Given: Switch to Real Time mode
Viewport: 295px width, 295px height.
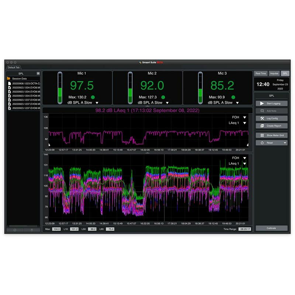Looking at the screenshot, I should (261, 74).
